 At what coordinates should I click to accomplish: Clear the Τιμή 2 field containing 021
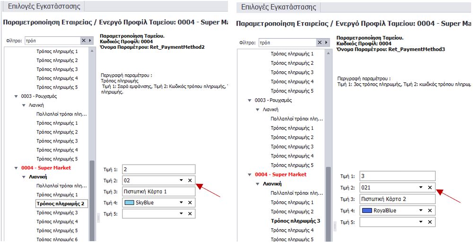tap(429, 188)
